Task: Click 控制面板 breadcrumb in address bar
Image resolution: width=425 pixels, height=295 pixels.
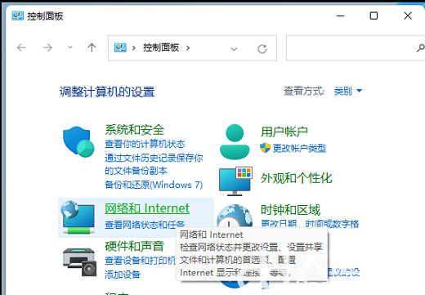Action: [x=161, y=47]
